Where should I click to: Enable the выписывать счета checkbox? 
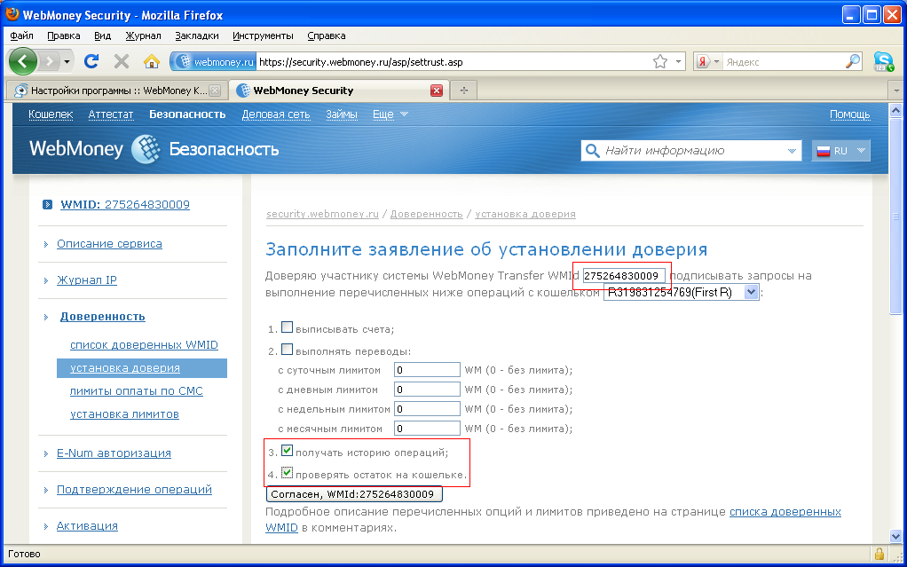(287, 327)
